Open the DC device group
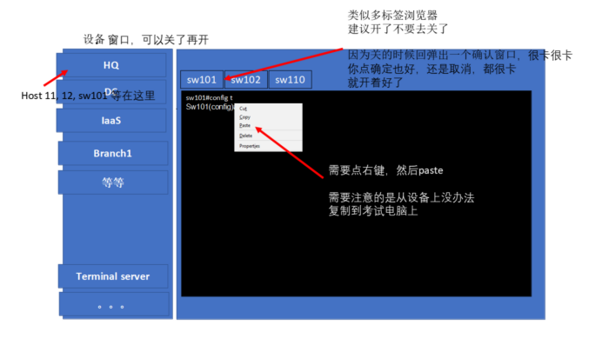Viewport: 602px width, 338px height. click(111, 92)
